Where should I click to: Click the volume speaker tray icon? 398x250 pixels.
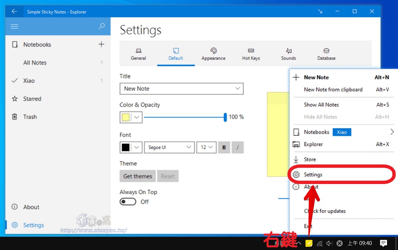(x=329, y=243)
